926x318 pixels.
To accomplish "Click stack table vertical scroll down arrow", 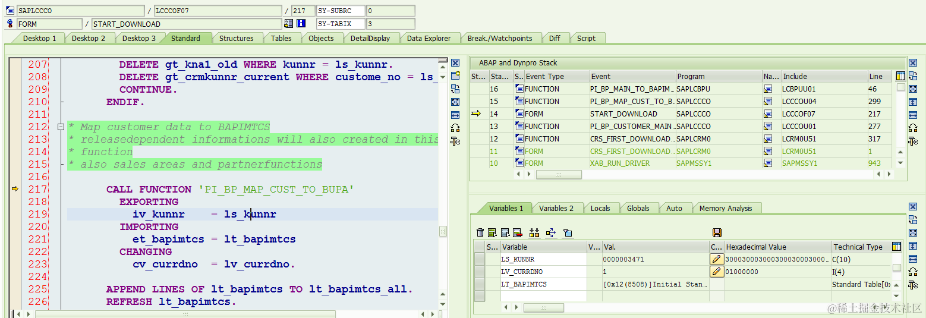I will [900, 163].
